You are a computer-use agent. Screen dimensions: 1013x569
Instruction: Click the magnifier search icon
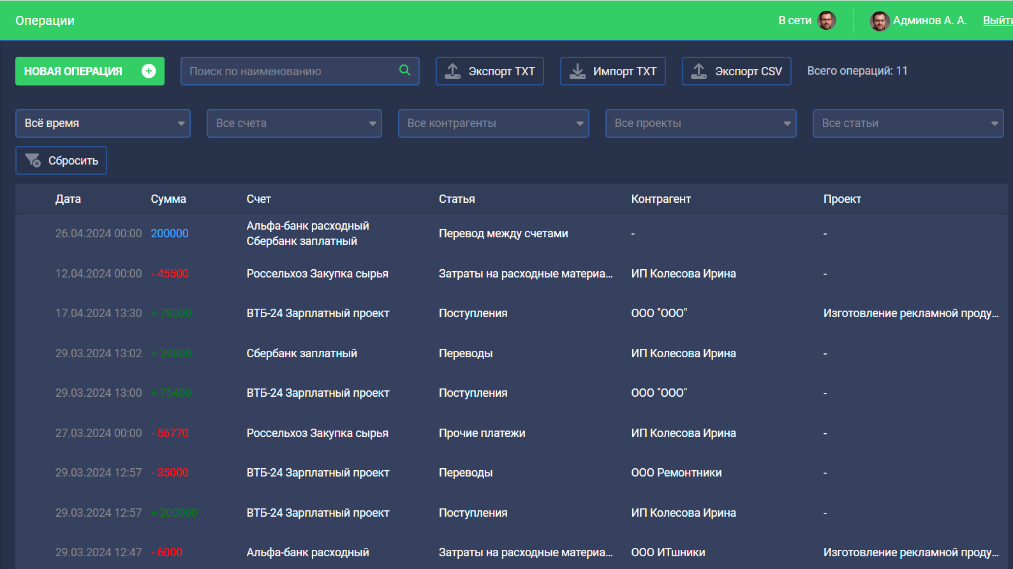click(x=404, y=70)
